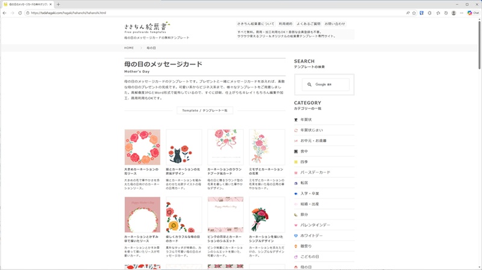
Task: Open the blue extension icon in toolbar
Action: click(422, 13)
